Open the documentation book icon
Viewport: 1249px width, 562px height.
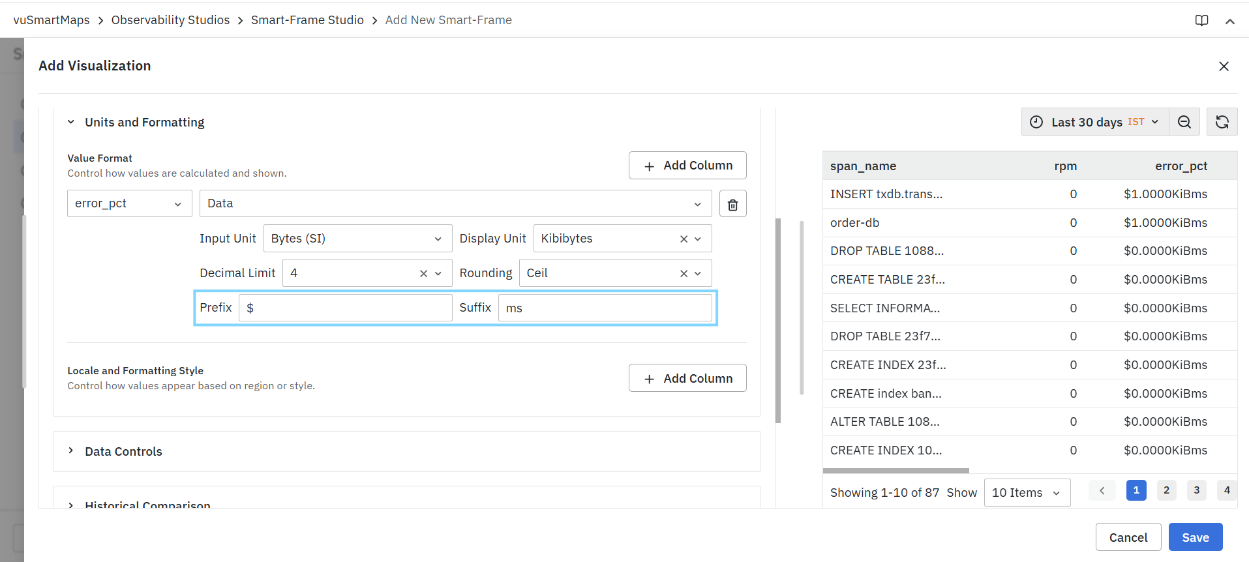click(1201, 20)
